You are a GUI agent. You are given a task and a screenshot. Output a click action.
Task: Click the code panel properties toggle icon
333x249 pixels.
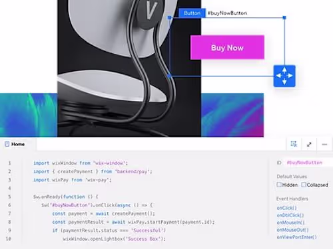294,144
